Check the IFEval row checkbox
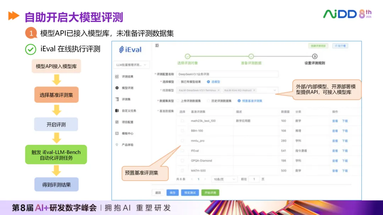 coord(182,151)
